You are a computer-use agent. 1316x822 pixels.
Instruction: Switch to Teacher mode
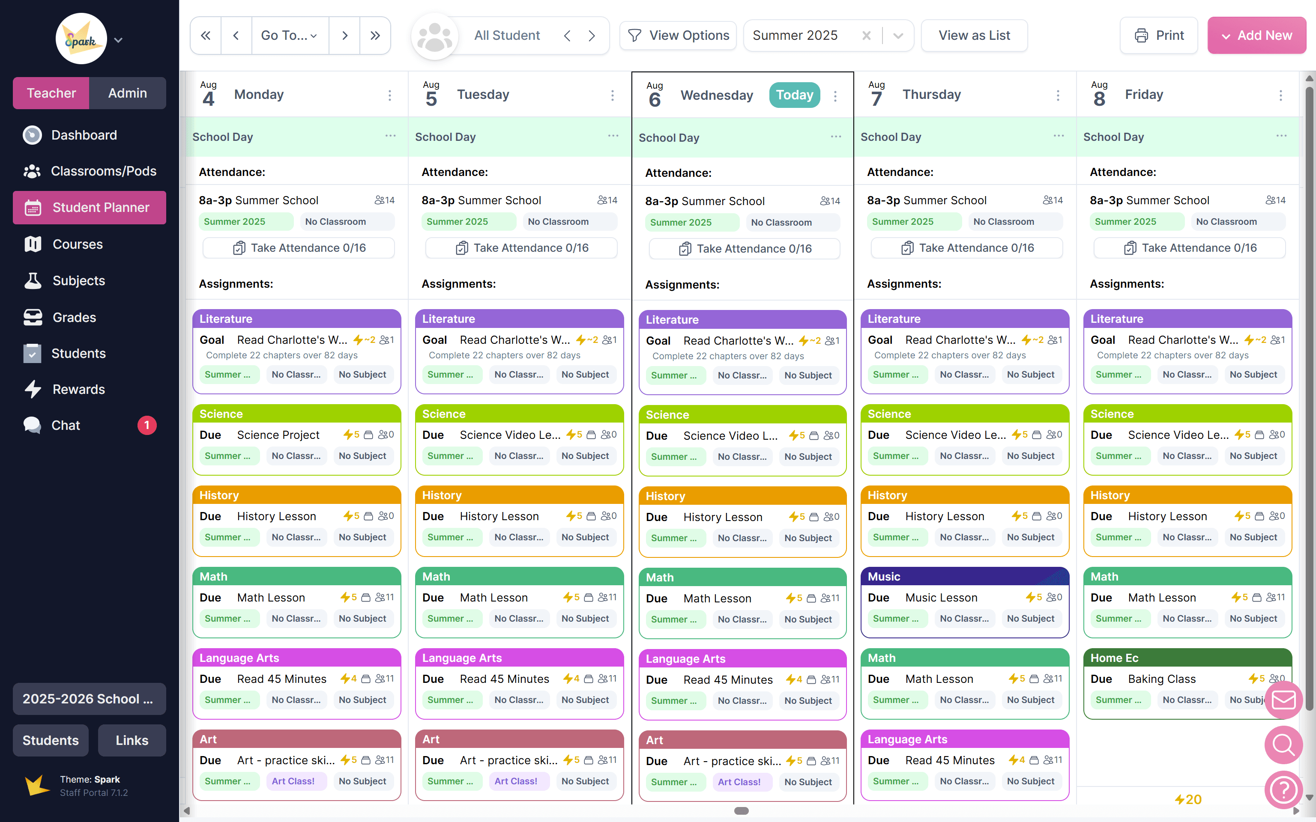point(51,93)
